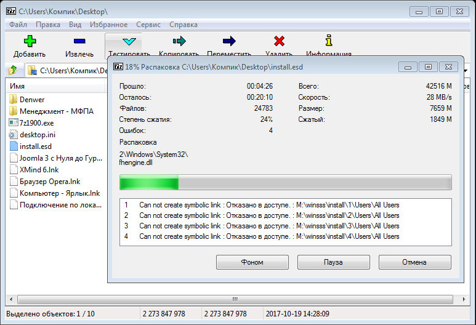
Task: Click the Тестировать checkmark icon
Action: [x=129, y=41]
